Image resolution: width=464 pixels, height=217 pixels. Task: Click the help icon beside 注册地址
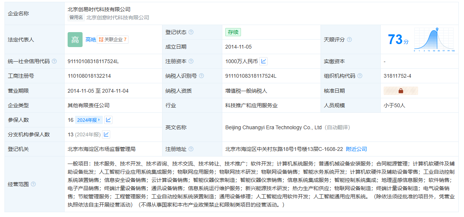(191, 149)
